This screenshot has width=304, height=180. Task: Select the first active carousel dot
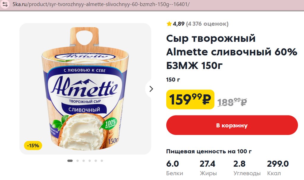pyautogui.click(x=70, y=161)
